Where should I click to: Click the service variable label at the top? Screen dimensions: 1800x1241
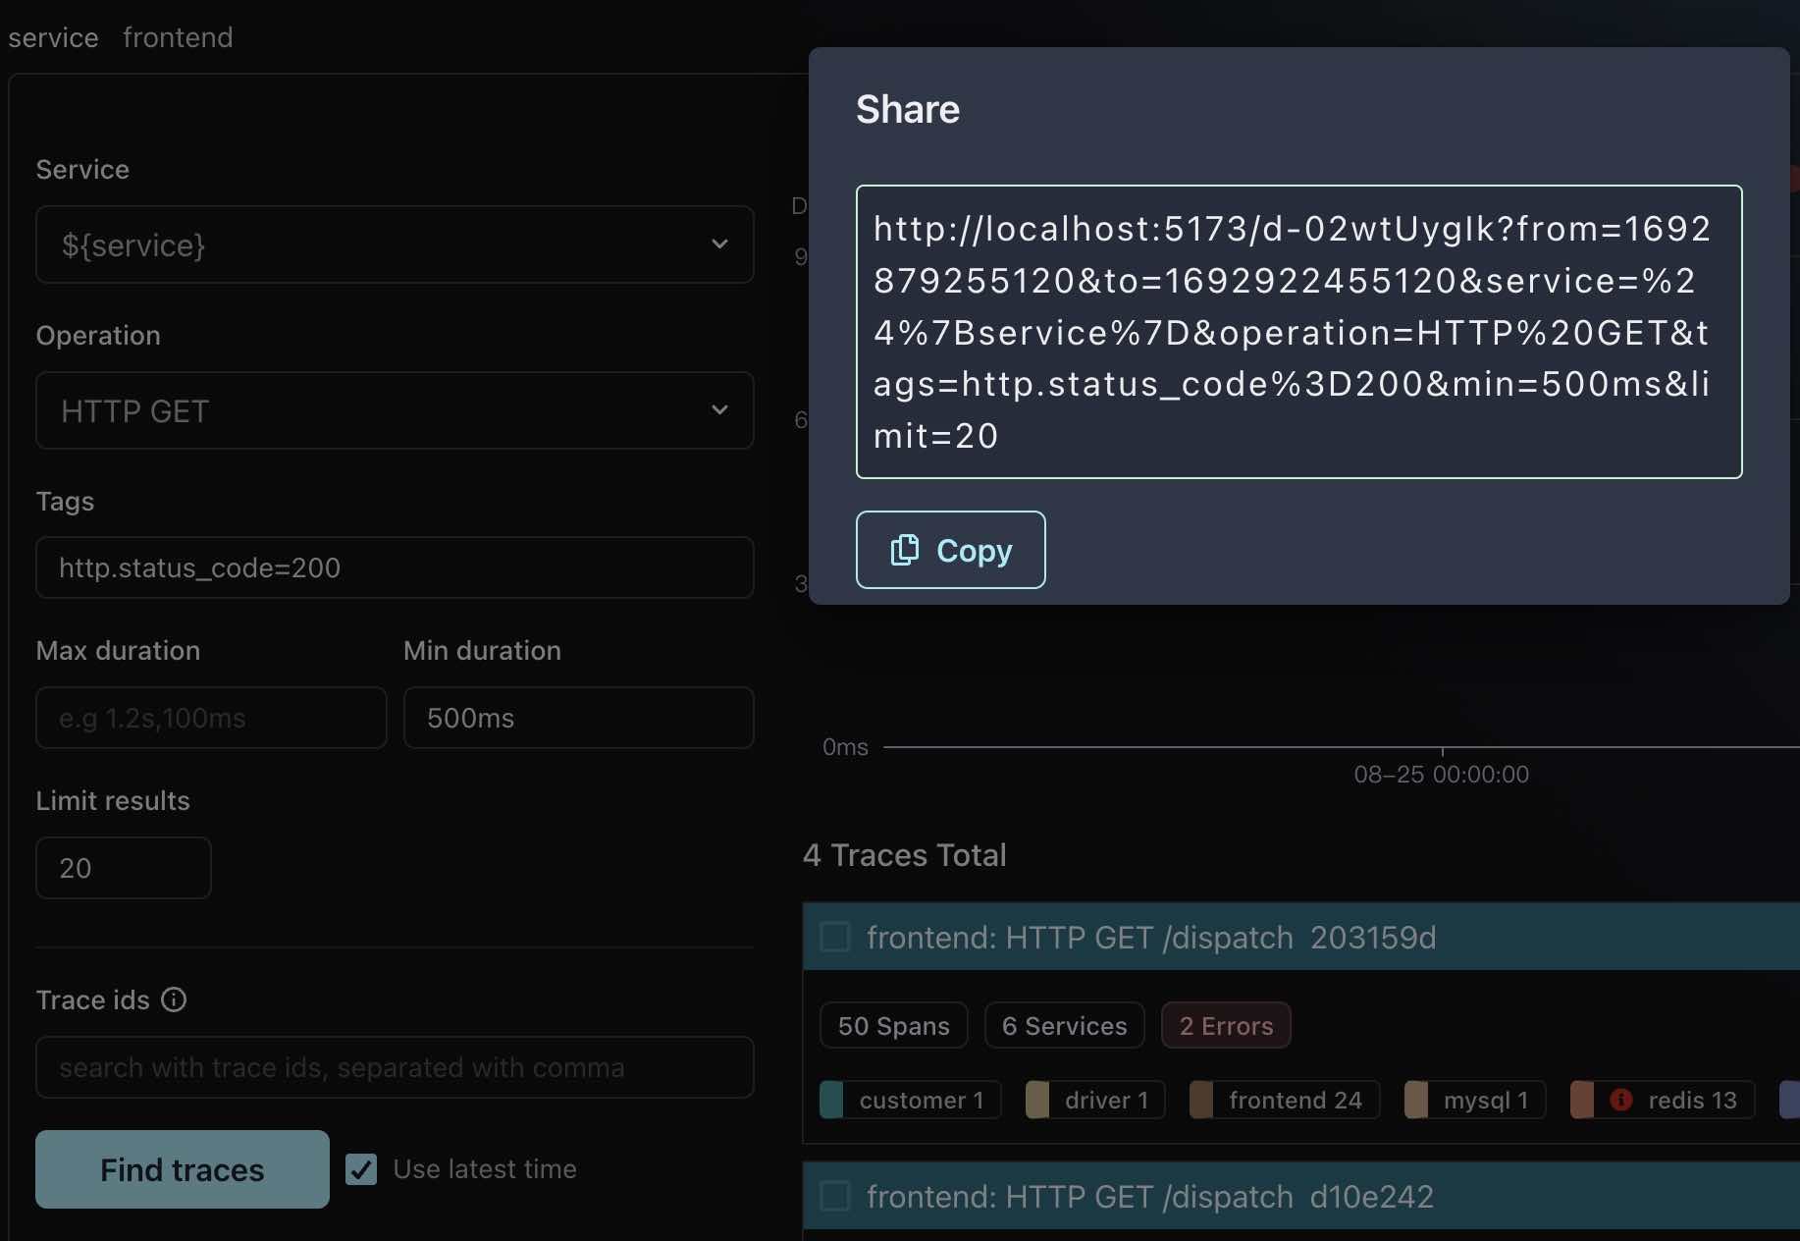point(53,37)
